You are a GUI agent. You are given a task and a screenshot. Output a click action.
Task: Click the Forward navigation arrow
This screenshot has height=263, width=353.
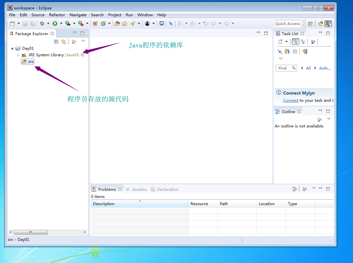[x=227, y=23]
